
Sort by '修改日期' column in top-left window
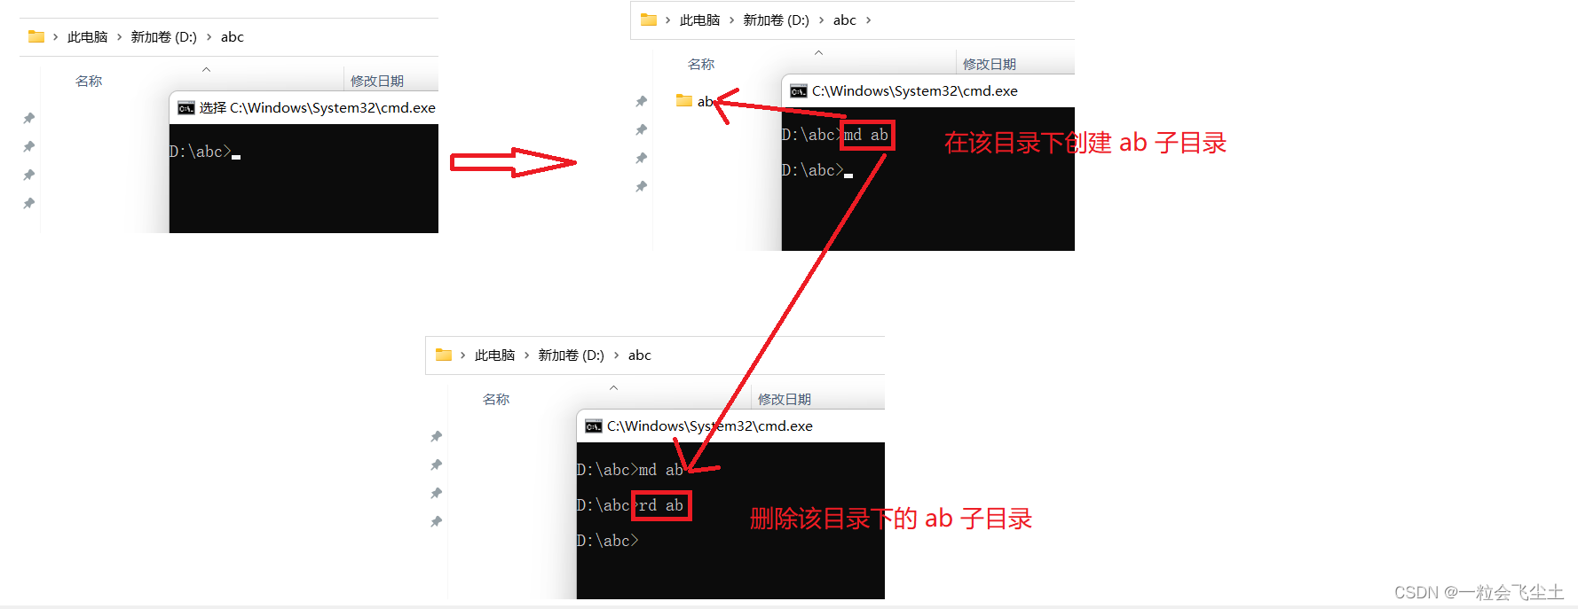pos(377,81)
